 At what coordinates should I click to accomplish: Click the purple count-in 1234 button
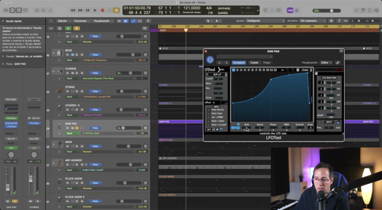pyautogui.click(x=290, y=10)
